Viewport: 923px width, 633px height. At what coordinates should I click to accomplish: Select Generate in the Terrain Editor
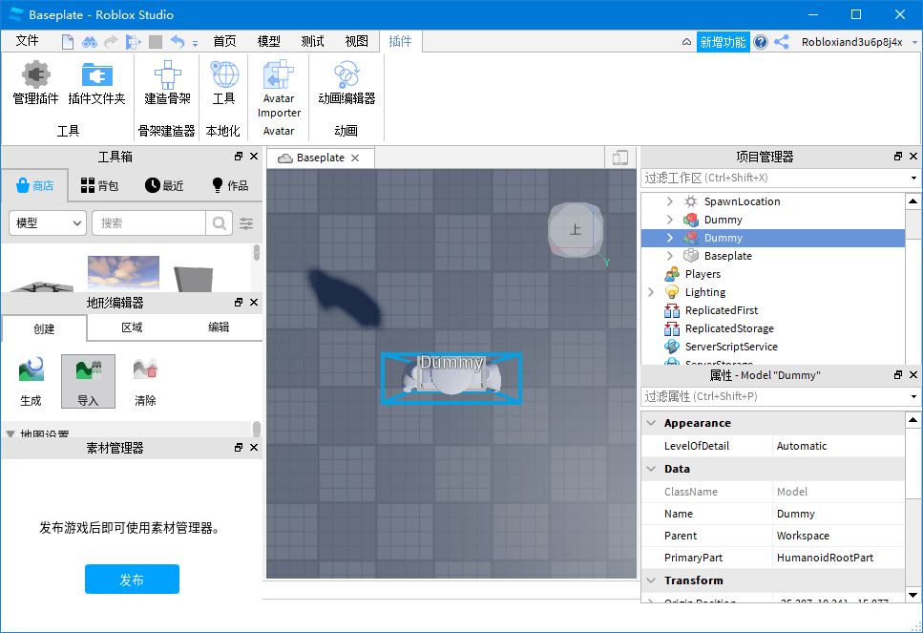click(x=31, y=381)
